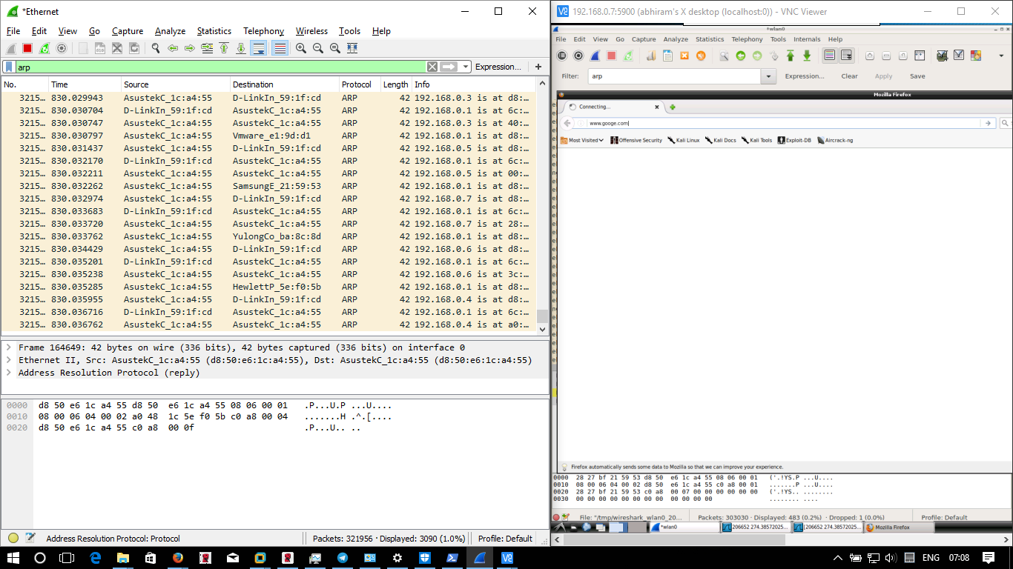Open Most Visited bookmarks dropdown
This screenshot has width=1013, height=569.
coord(582,140)
